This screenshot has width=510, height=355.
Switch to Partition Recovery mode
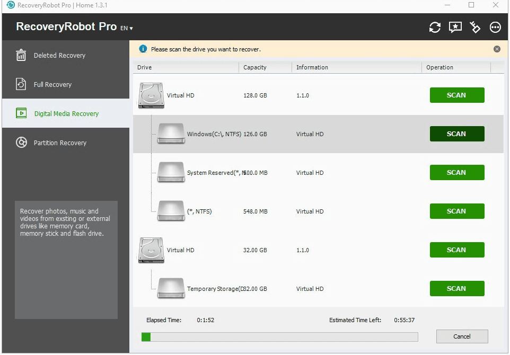tap(66, 143)
